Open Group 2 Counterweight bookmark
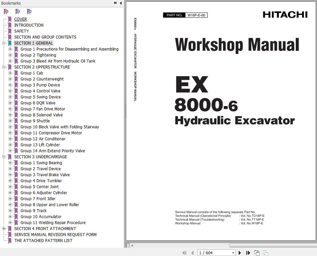The height and width of the screenshot is (256, 317). (42, 79)
